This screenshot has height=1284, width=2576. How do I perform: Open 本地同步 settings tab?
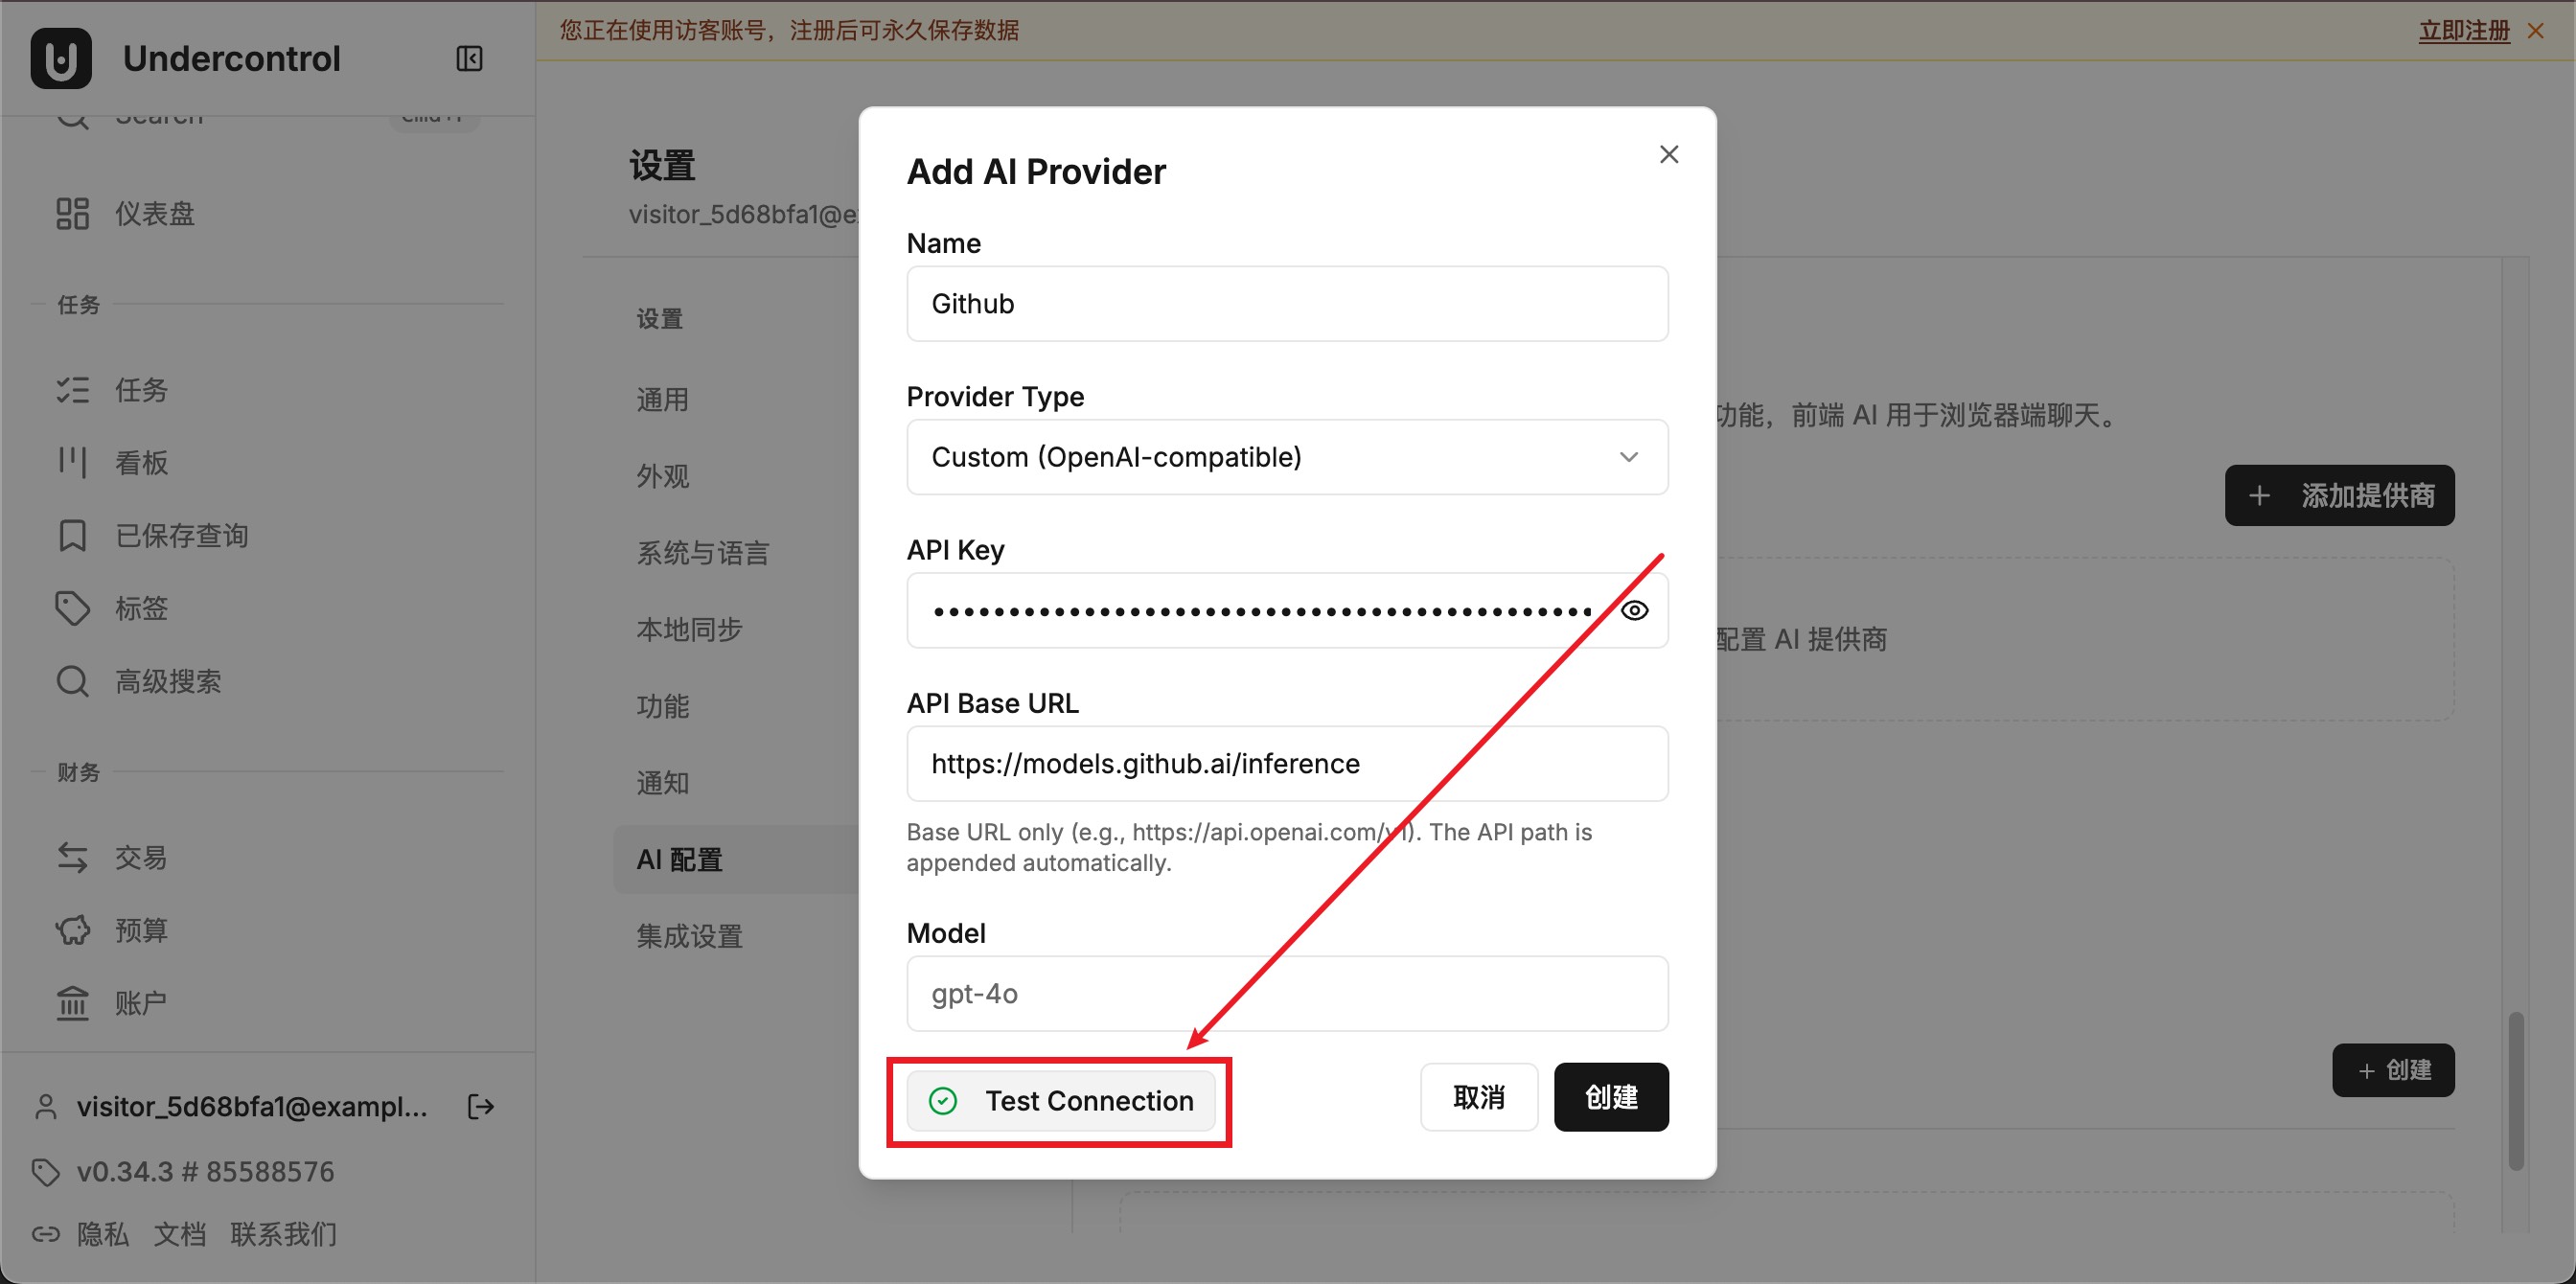point(690,629)
